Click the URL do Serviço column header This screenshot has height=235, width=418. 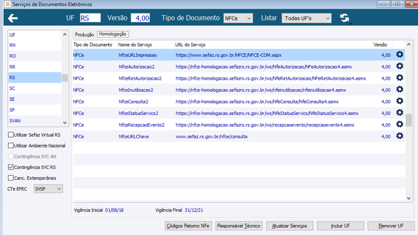(273, 45)
